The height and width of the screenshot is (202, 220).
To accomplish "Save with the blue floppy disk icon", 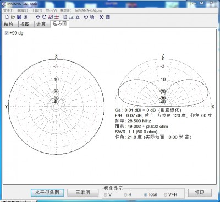I will coord(19,17).
